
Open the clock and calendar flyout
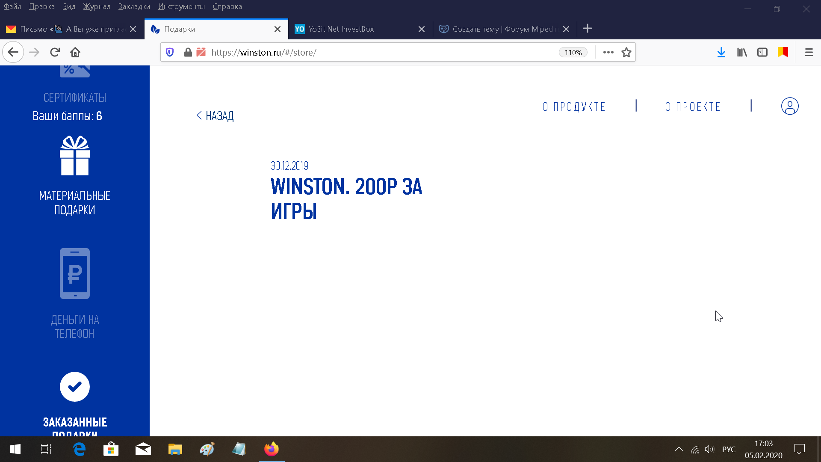pos(764,449)
